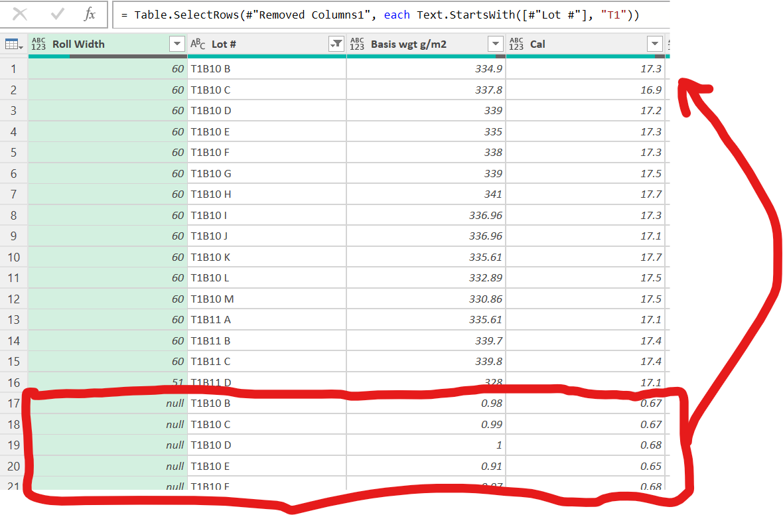Screen dimensions: 783x515
Task: Click Roll Width null cell in row 17
Action: pos(107,403)
